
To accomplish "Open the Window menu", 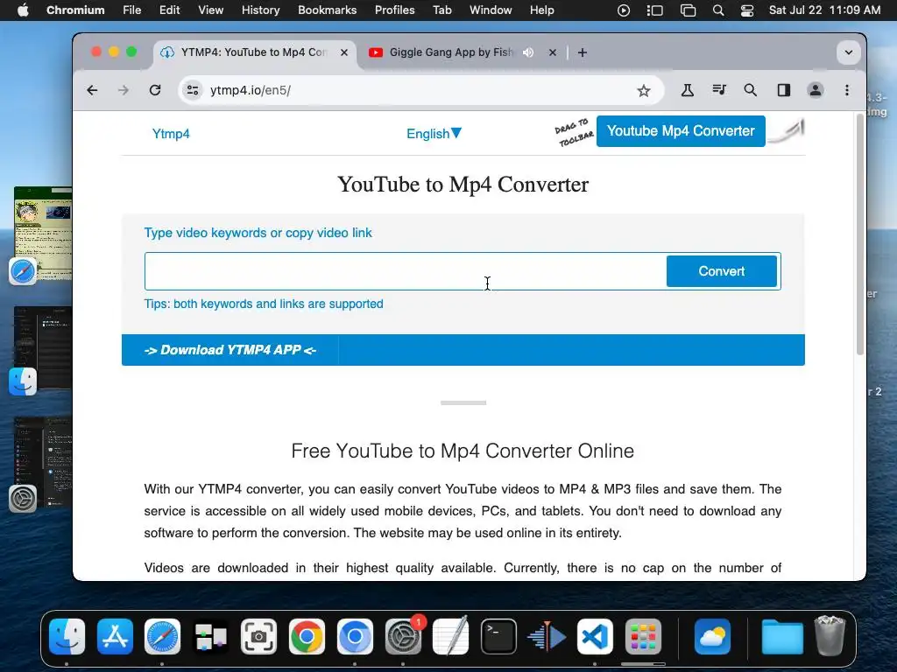I will (491, 10).
